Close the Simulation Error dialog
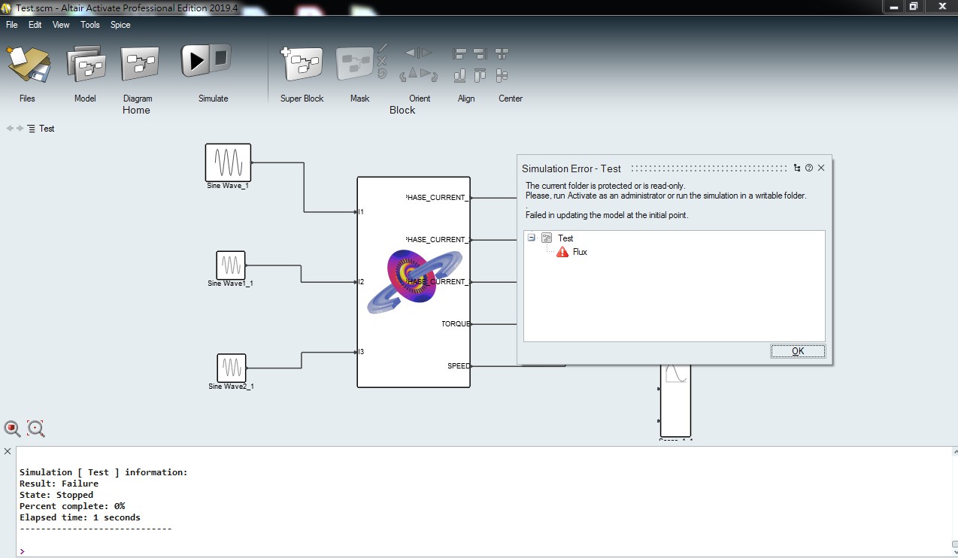 point(821,168)
